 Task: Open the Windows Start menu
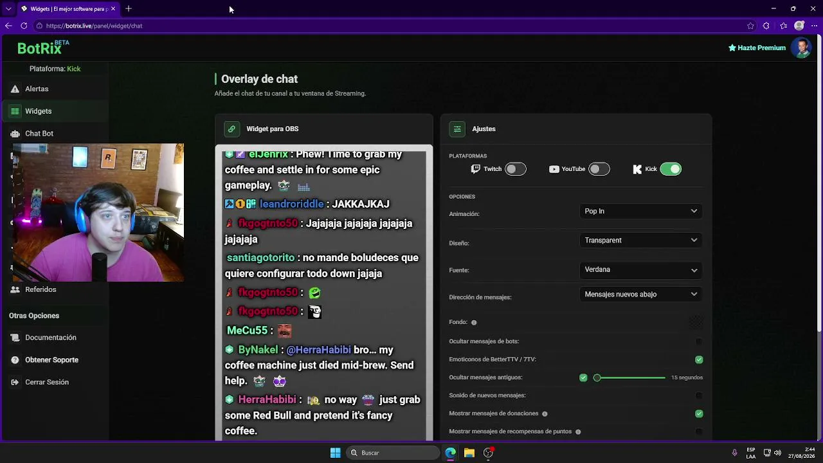click(336, 453)
